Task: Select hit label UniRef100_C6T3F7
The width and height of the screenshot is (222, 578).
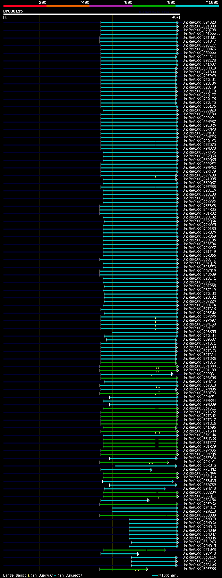Action: [x=199, y=41]
